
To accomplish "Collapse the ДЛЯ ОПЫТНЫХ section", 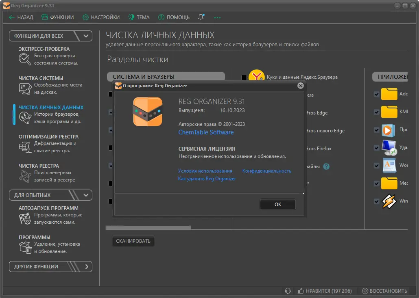I will (86, 195).
